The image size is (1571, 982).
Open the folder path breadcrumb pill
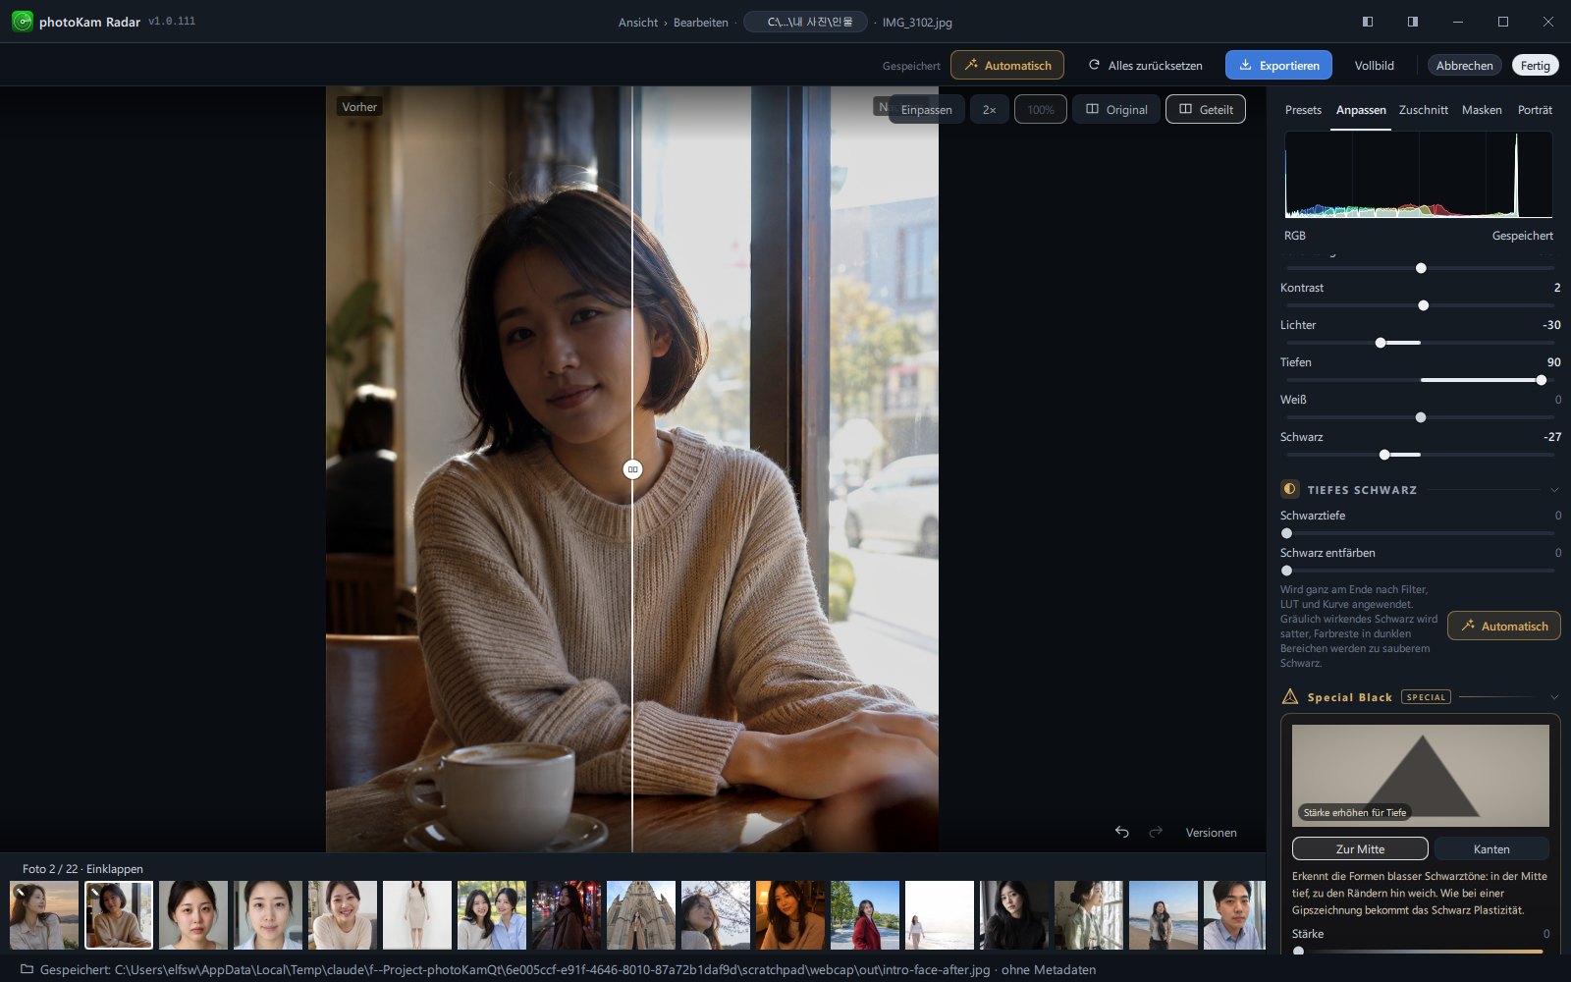click(805, 22)
